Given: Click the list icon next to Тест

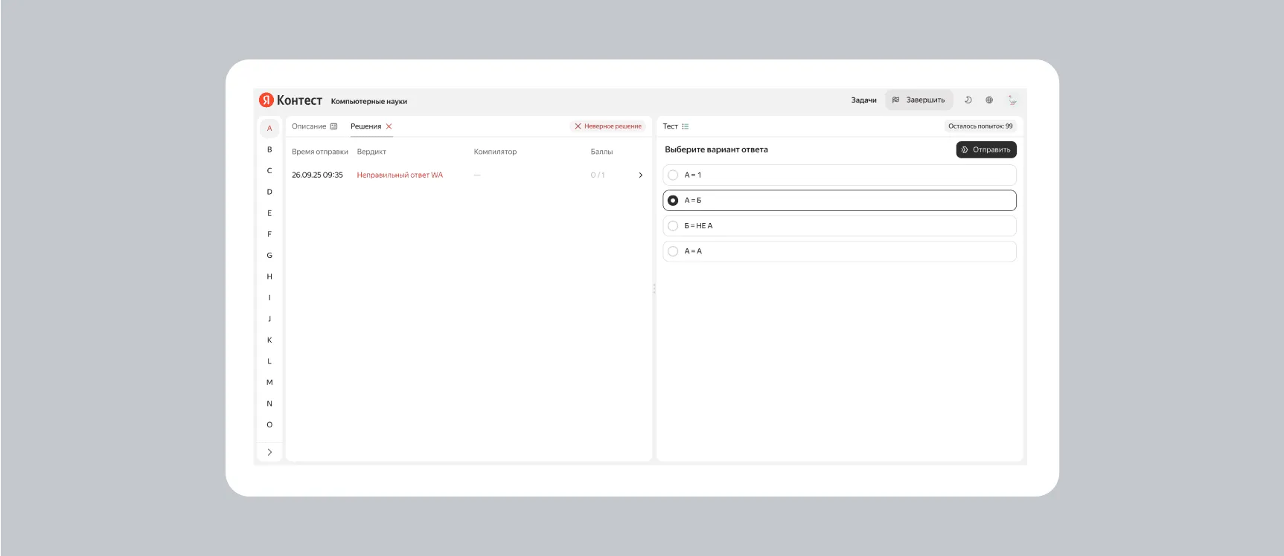Looking at the screenshot, I should (686, 126).
